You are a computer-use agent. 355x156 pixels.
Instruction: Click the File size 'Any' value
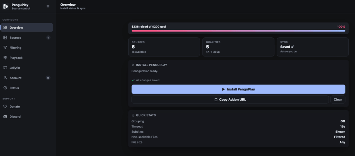point(342,142)
